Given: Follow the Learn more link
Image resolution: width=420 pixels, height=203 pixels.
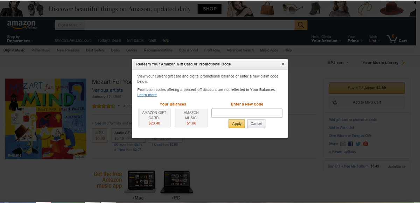Looking at the screenshot, I should click(147, 95).
